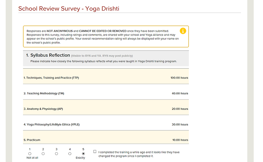The image size is (263, 162).
Task: Click '10.00 hours' value
Action: click(x=180, y=140)
